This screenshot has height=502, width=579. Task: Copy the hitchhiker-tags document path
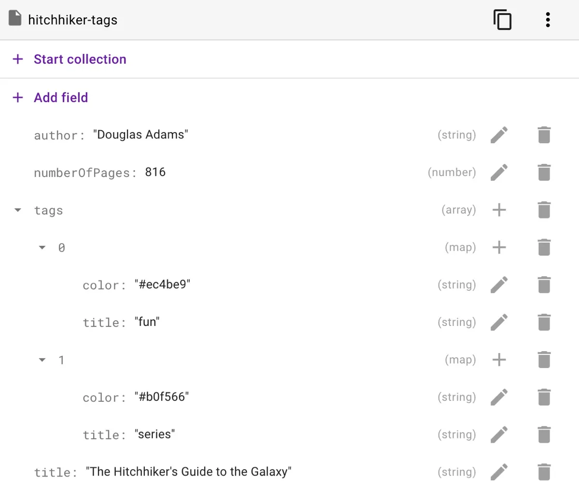[x=502, y=20]
